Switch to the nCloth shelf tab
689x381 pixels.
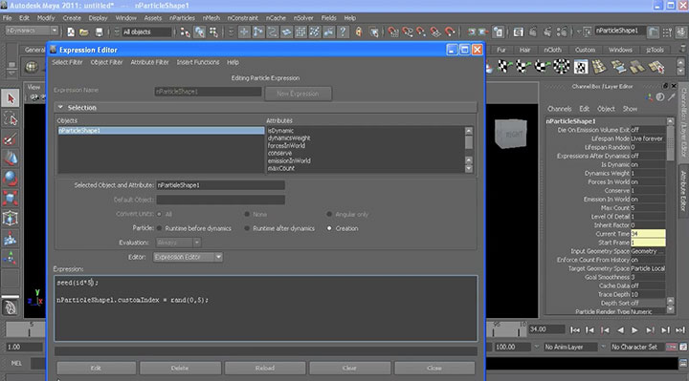(552, 50)
